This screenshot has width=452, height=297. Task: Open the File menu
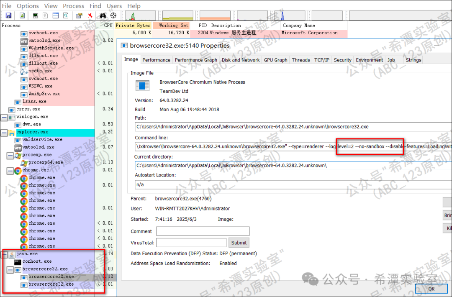(7, 6)
